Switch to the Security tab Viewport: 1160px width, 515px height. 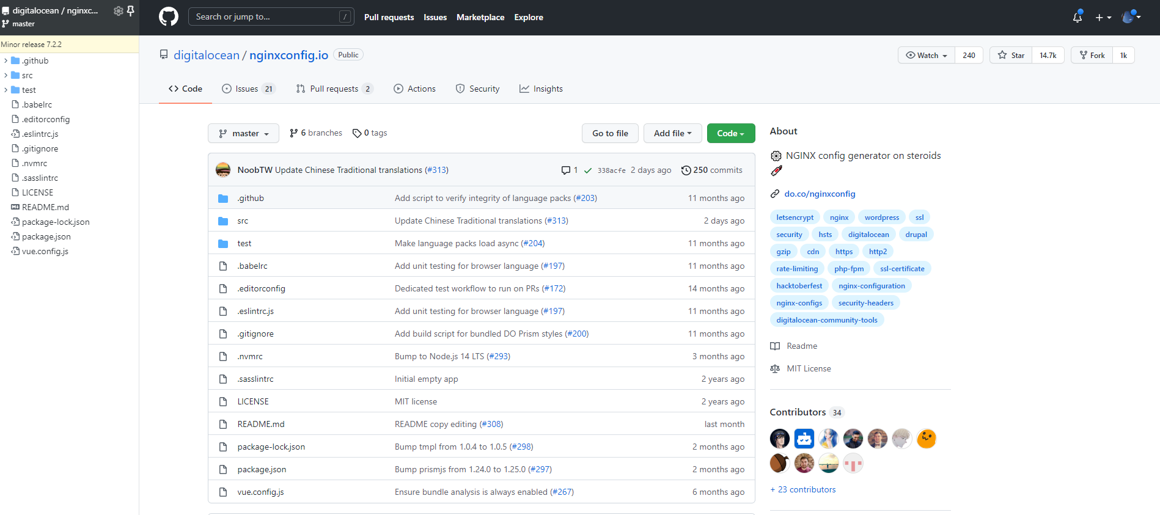click(x=477, y=89)
